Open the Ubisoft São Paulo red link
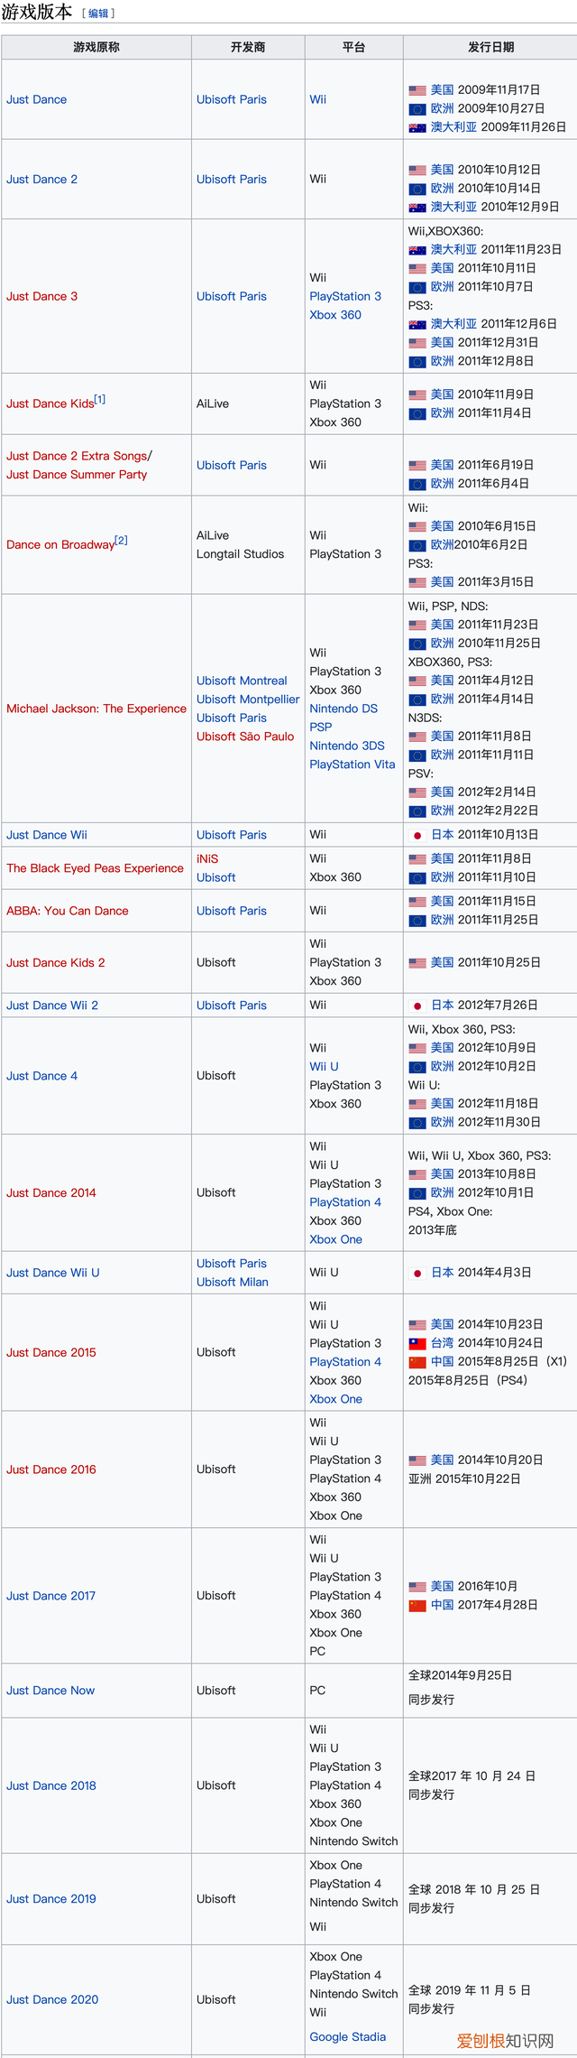The height and width of the screenshot is (2058, 577). [245, 737]
